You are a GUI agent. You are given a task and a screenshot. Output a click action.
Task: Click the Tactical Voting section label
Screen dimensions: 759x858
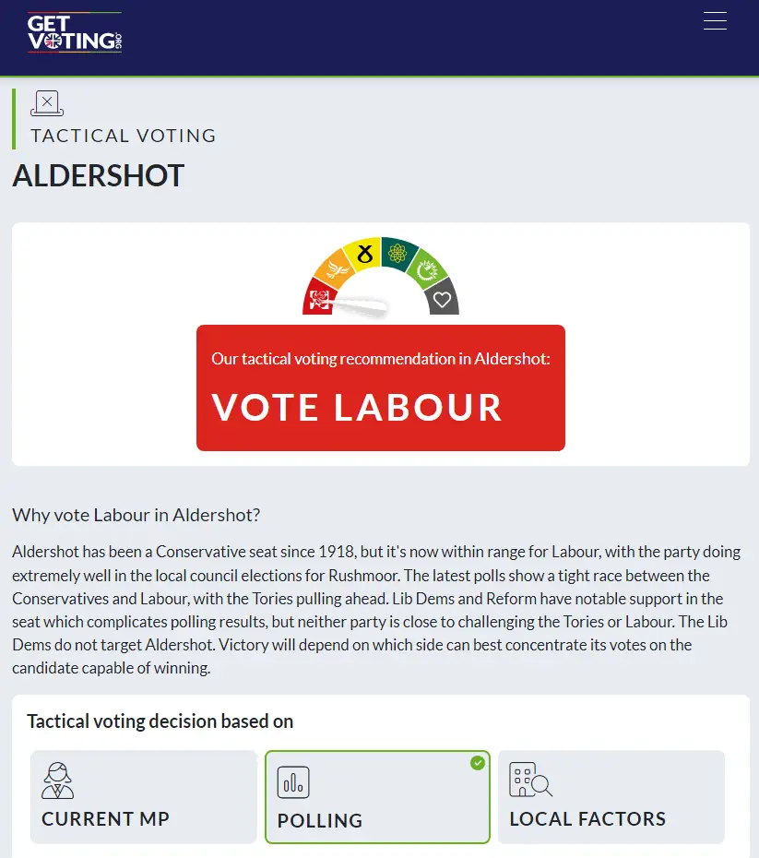coord(124,136)
